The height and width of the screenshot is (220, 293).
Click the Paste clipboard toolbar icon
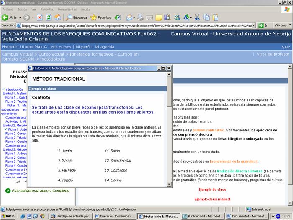tap(216, 18)
